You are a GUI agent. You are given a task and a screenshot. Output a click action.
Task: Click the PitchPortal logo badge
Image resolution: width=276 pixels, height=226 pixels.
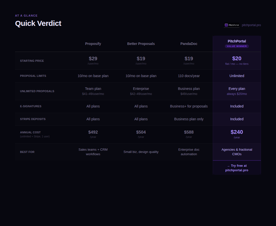point(232,25)
